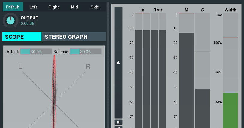Screen dimensions: 244x128
Task: Open the Scope view
Action: click(x=22, y=37)
